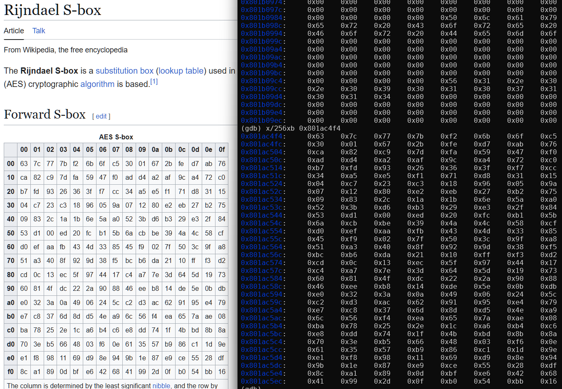
Task: Click table cell 'b7' in row 20
Action: 24,191
